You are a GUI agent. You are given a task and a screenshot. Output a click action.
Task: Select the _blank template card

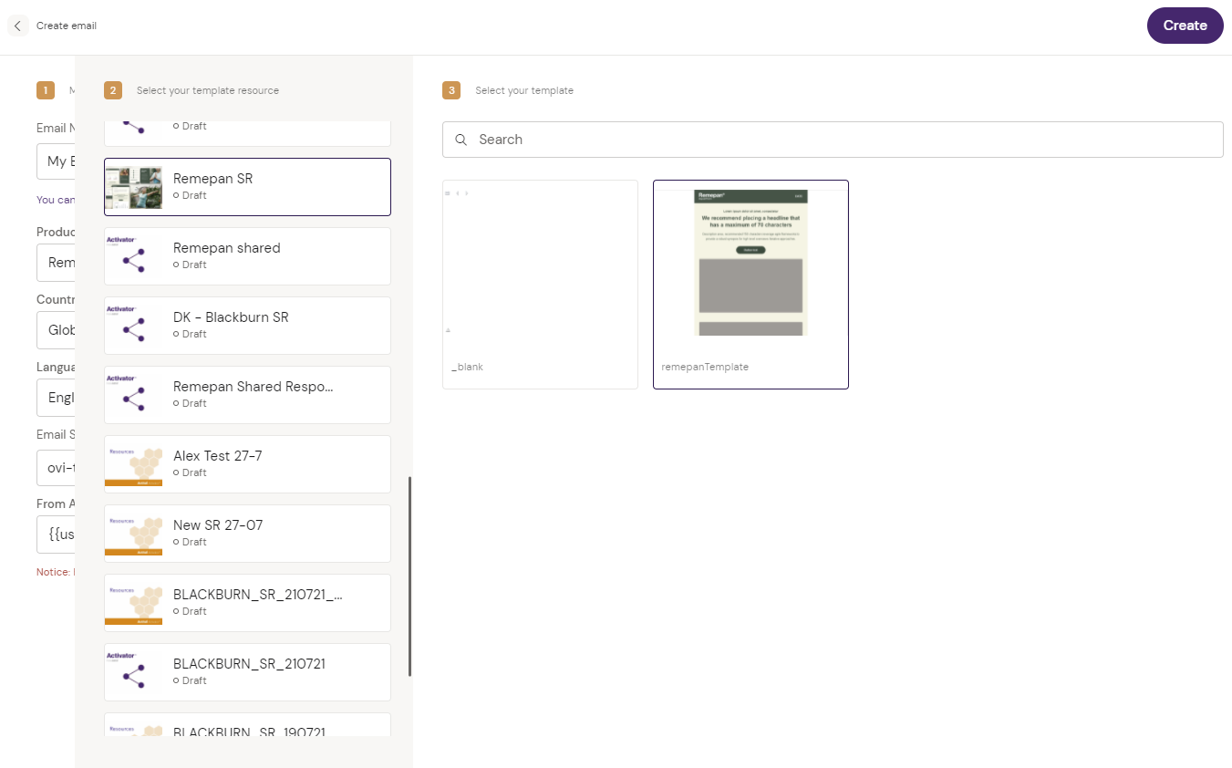click(540, 285)
